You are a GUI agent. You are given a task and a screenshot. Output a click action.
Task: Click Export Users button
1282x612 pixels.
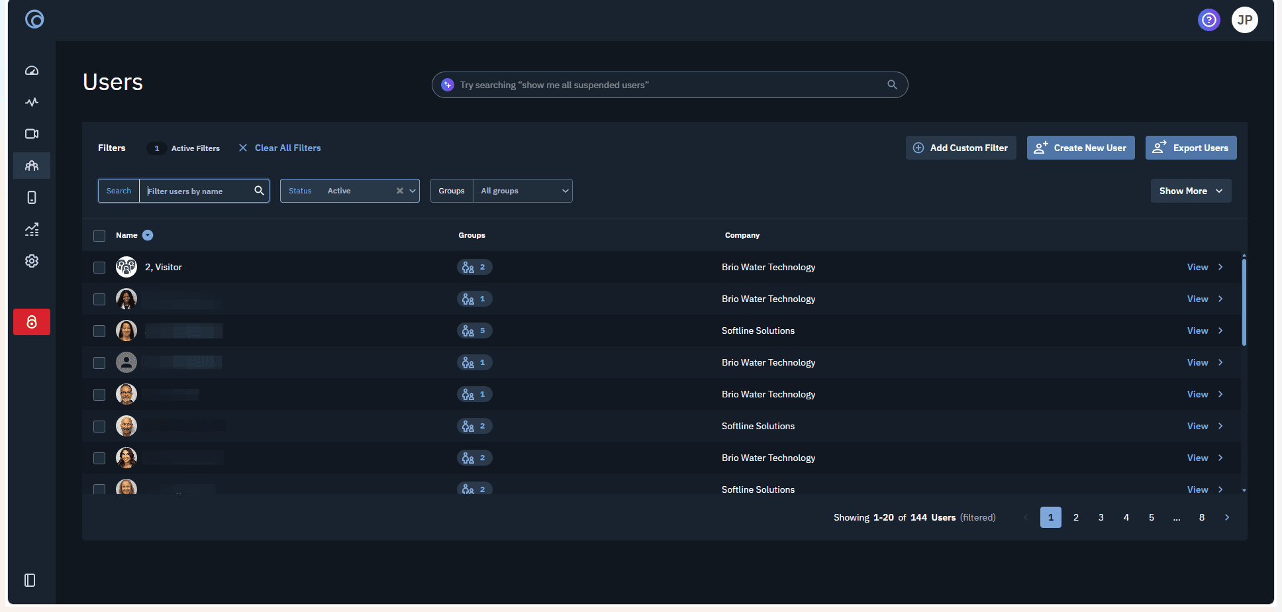click(x=1191, y=148)
